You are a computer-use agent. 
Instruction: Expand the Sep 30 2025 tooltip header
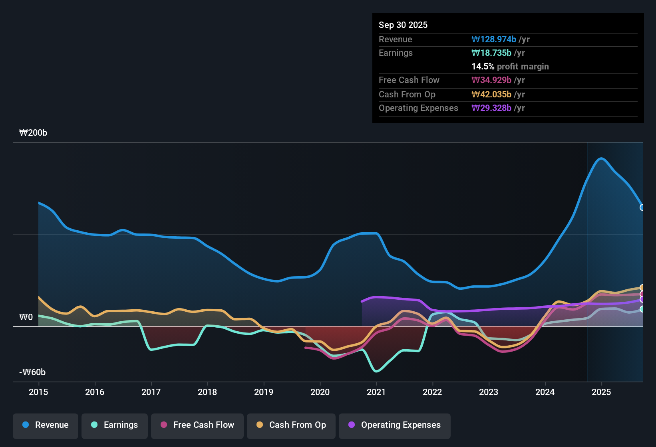click(x=403, y=25)
